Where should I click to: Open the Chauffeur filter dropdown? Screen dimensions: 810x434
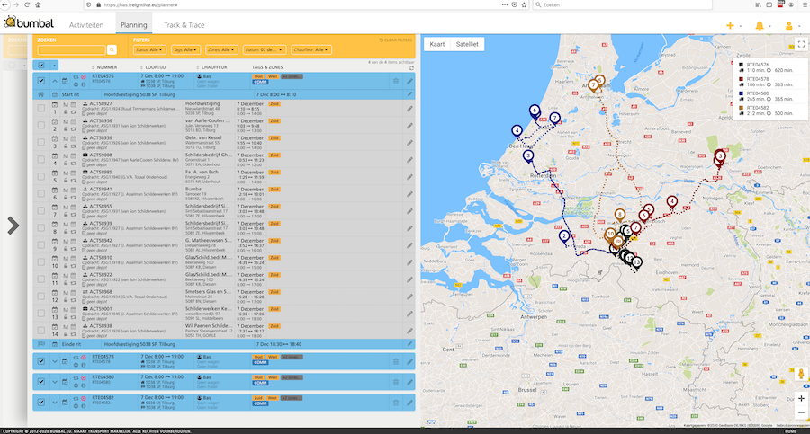point(311,49)
